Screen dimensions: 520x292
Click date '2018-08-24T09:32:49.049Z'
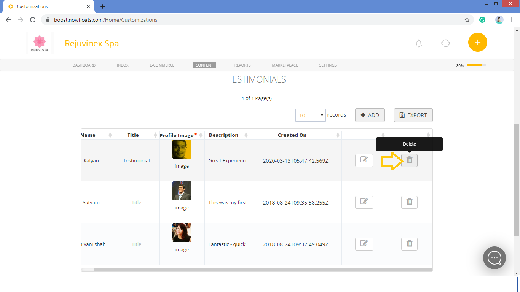pyautogui.click(x=295, y=244)
